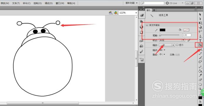Click the stroke width value field 2.00
This screenshot has height=106, width=204.
(187, 35)
